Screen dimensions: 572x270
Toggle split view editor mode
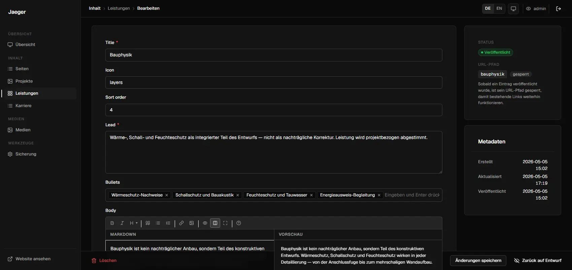pos(215,223)
